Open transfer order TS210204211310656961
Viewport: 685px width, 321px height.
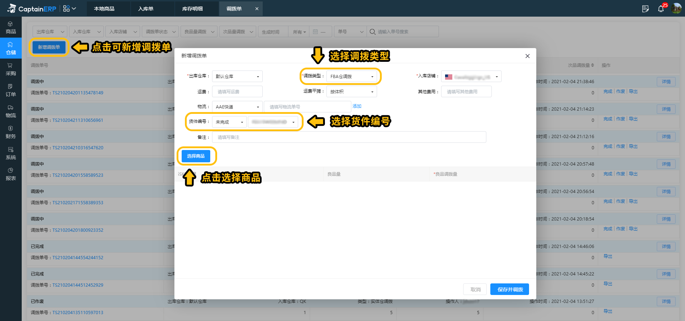pos(78,120)
